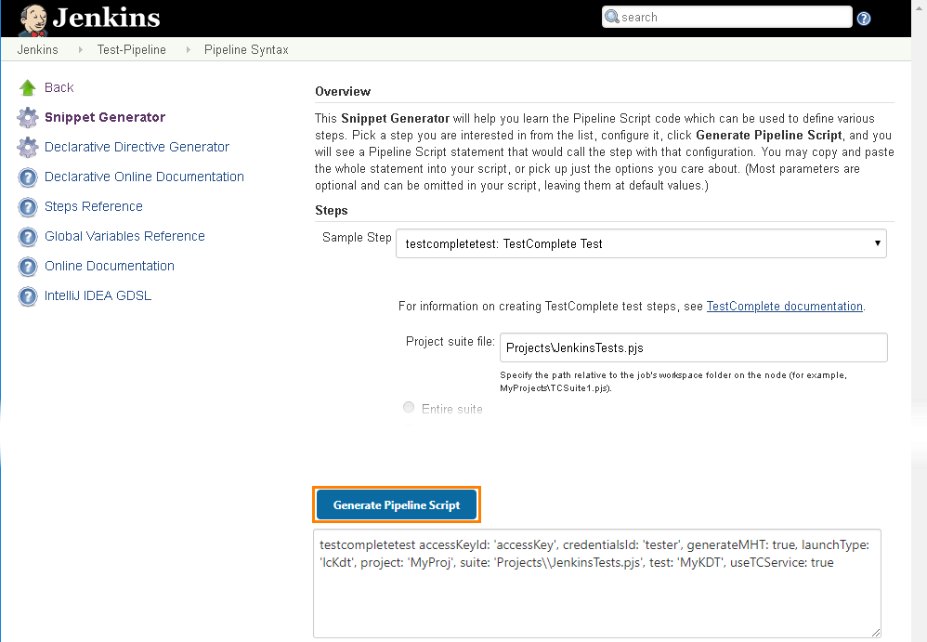
Task: Open the help question-mark icon near search
Action: coord(864,17)
